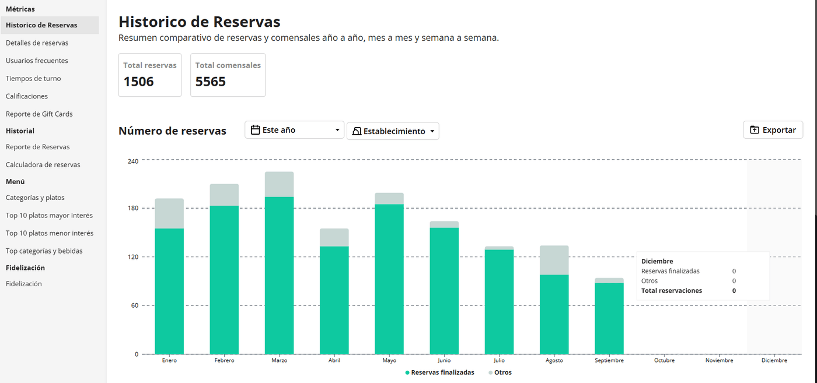Open the Calificaciones section
This screenshot has width=817, height=383.
click(x=27, y=96)
